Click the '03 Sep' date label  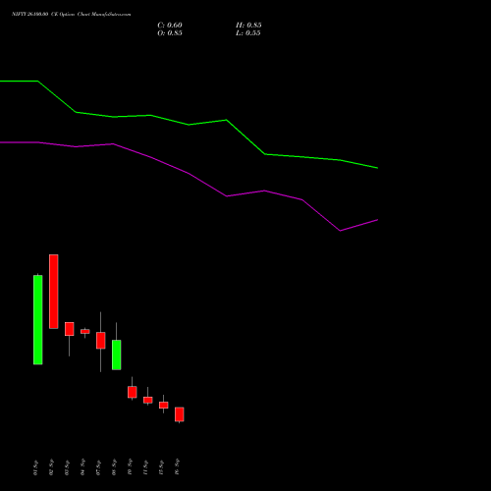(x=67, y=467)
